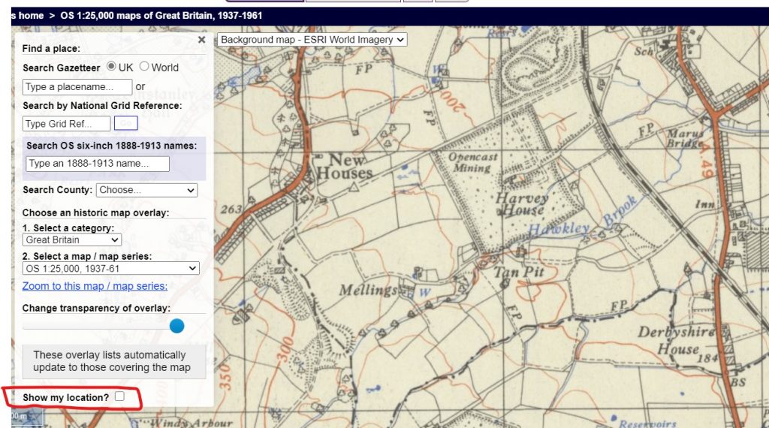Click the New Houses label on map
The image size is (769, 428).
pos(345,167)
